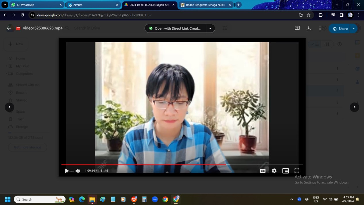Close the Zimbra tab
Image resolution: width=364 pixels, height=205 pixels.
click(x=117, y=5)
